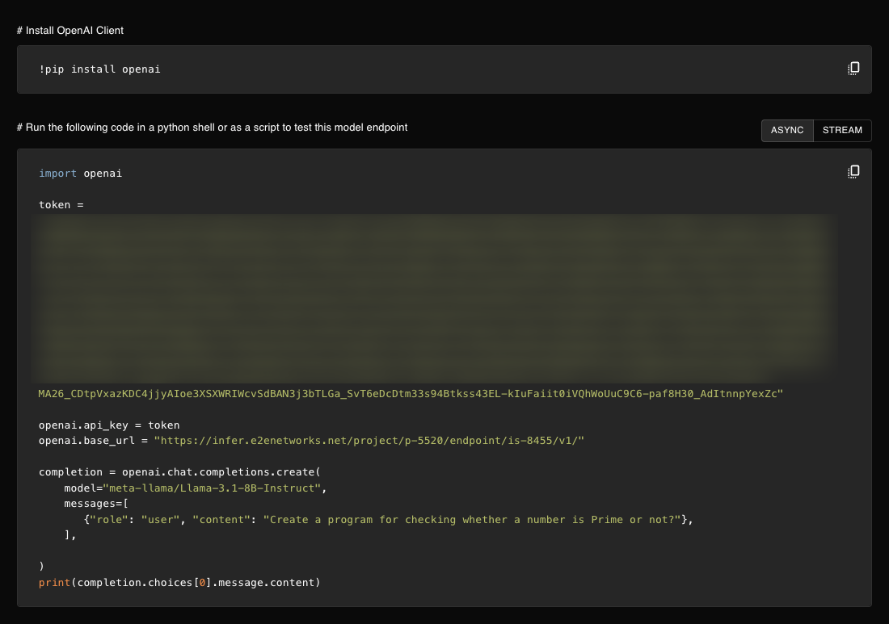This screenshot has height=624, width=889.
Task: Click the '# Run the following code' instruction text
Action: click(x=212, y=128)
